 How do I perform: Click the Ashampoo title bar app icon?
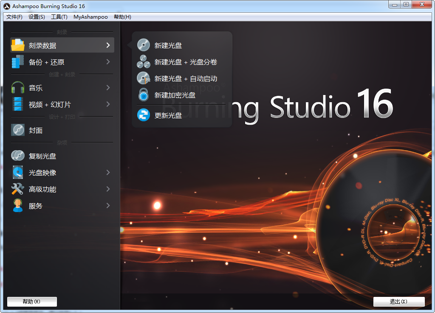tap(7, 6)
